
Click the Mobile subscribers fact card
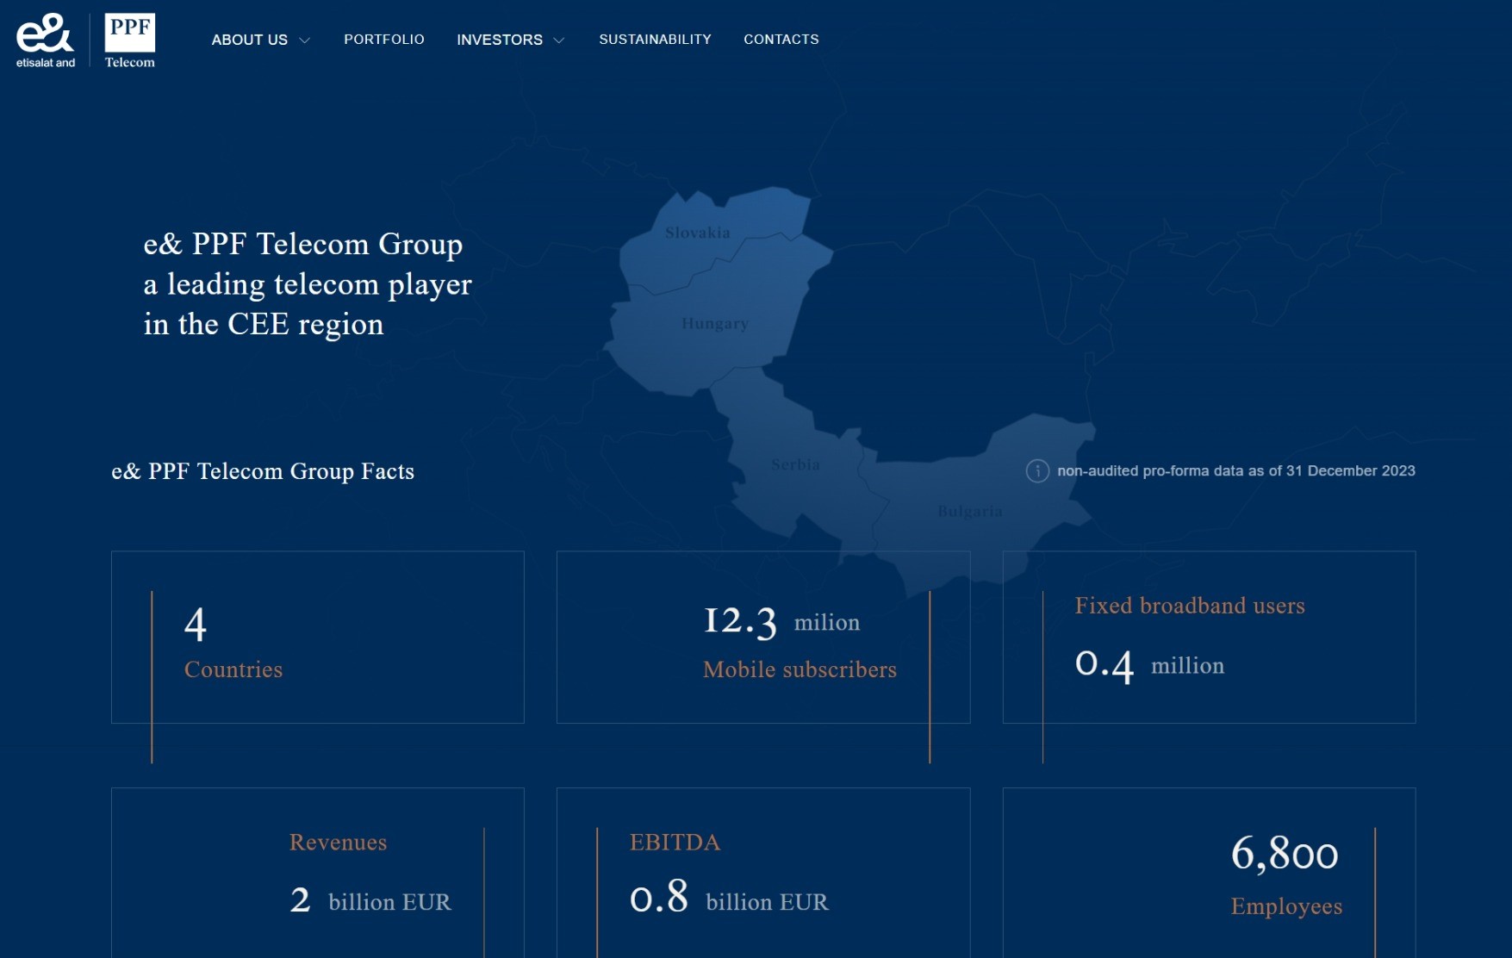(762, 638)
